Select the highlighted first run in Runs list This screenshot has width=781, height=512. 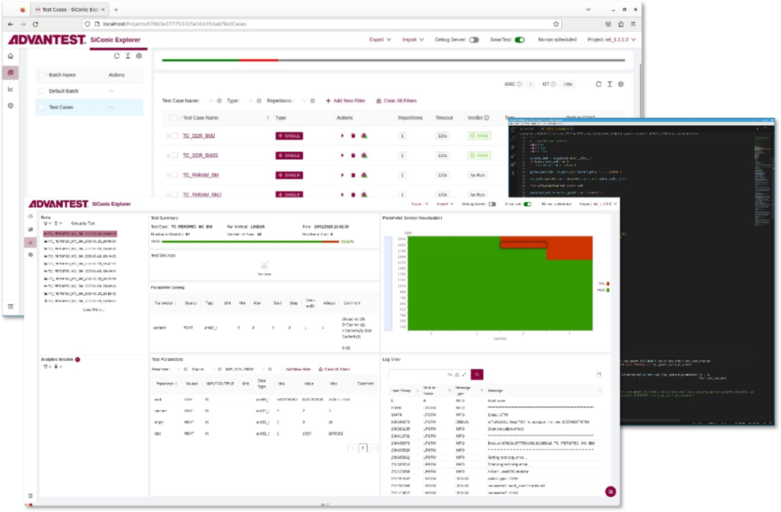[80, 234]
